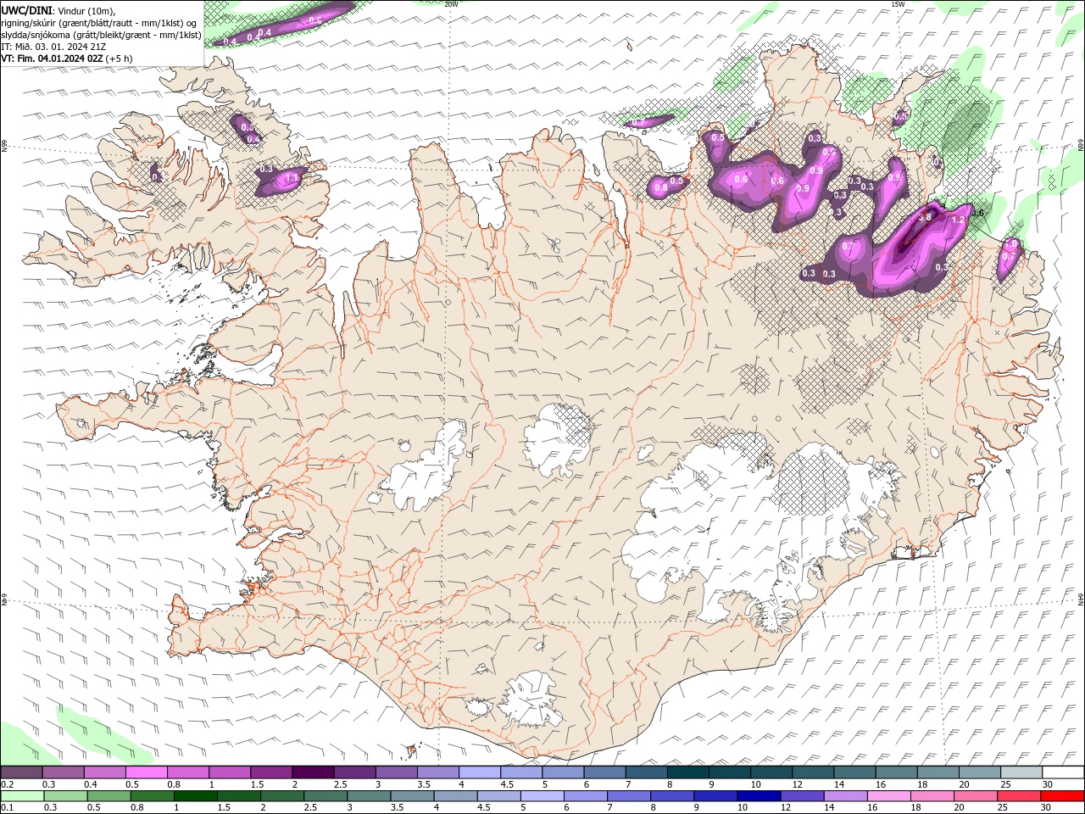Click the lavender swatch labeled 4 in top legend
1085x814 pixels.
point(479,772)
